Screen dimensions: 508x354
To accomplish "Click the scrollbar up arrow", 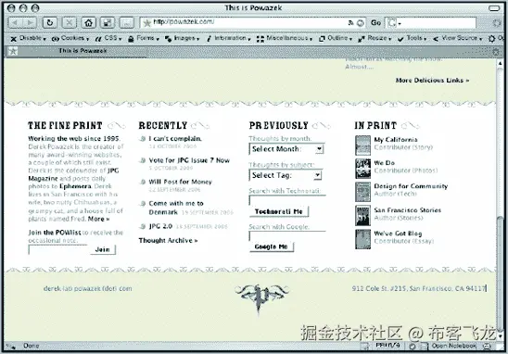I will [500, 64].
